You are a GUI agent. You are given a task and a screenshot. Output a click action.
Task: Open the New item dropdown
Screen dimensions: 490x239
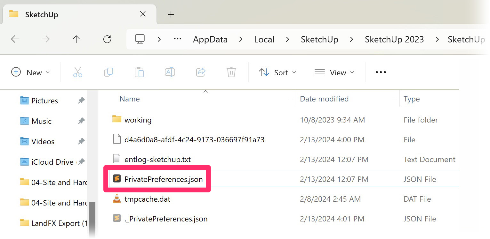31,72
